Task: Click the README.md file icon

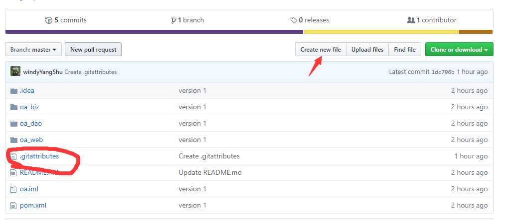Action: (13, 173)
